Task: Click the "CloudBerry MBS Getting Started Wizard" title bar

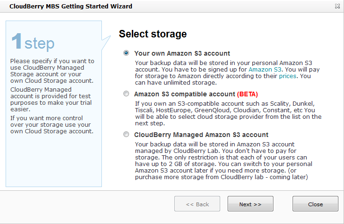Action: (71, 7)
